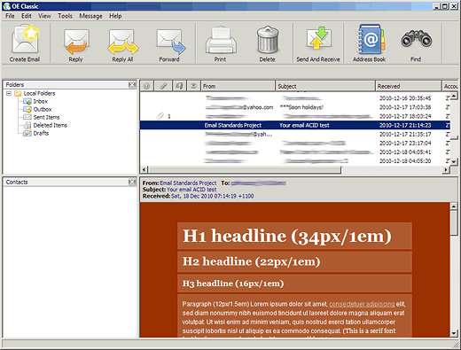The height and width of the screenshot is (350, 461).
Task: Print the selected message
Action: [221, 43]
